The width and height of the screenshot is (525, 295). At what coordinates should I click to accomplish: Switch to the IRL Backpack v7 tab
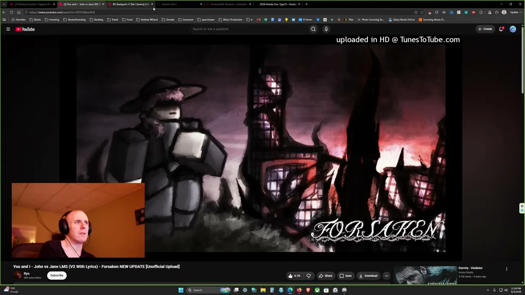tap(130, 4)
